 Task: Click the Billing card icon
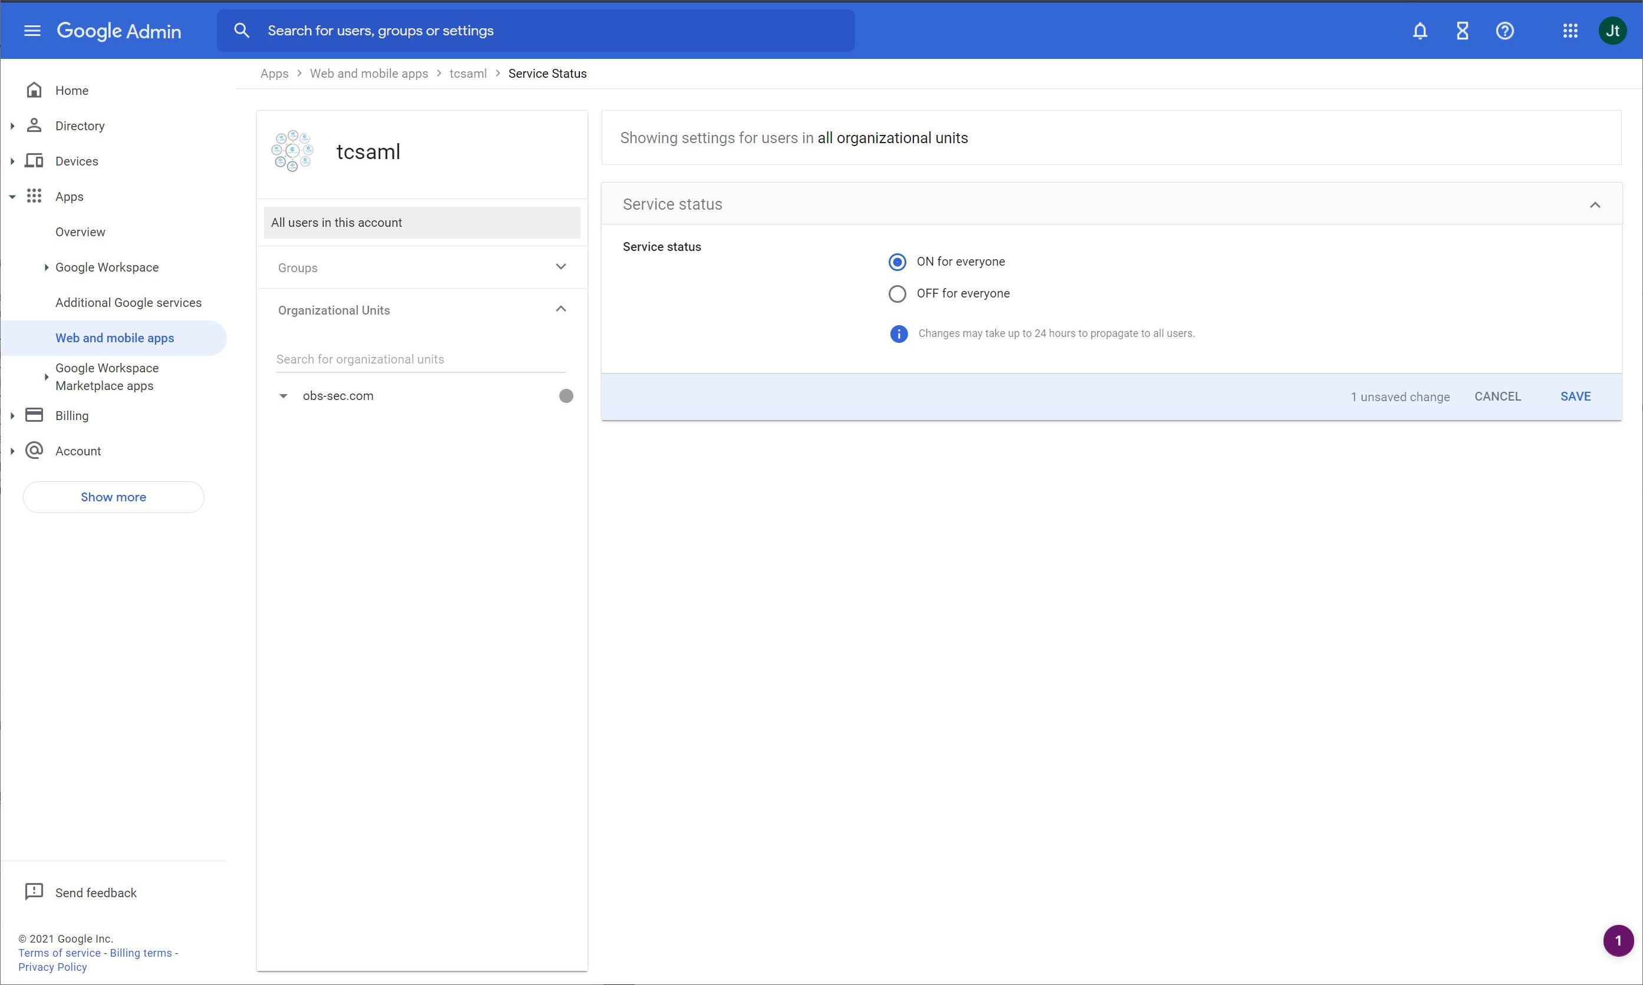click(x=35, y=415)
